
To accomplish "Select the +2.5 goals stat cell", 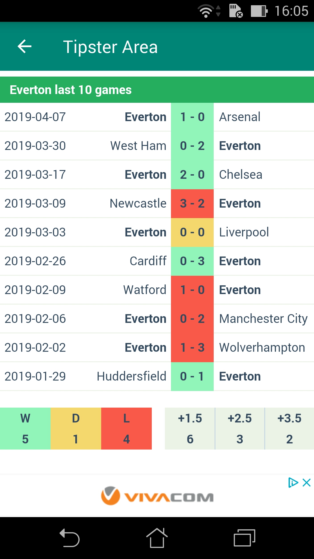I will (x=240, y=429).
